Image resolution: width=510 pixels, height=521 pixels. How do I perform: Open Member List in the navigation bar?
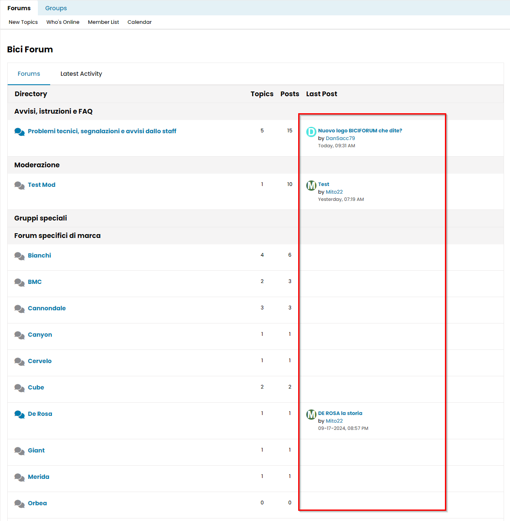coord(103,22)
